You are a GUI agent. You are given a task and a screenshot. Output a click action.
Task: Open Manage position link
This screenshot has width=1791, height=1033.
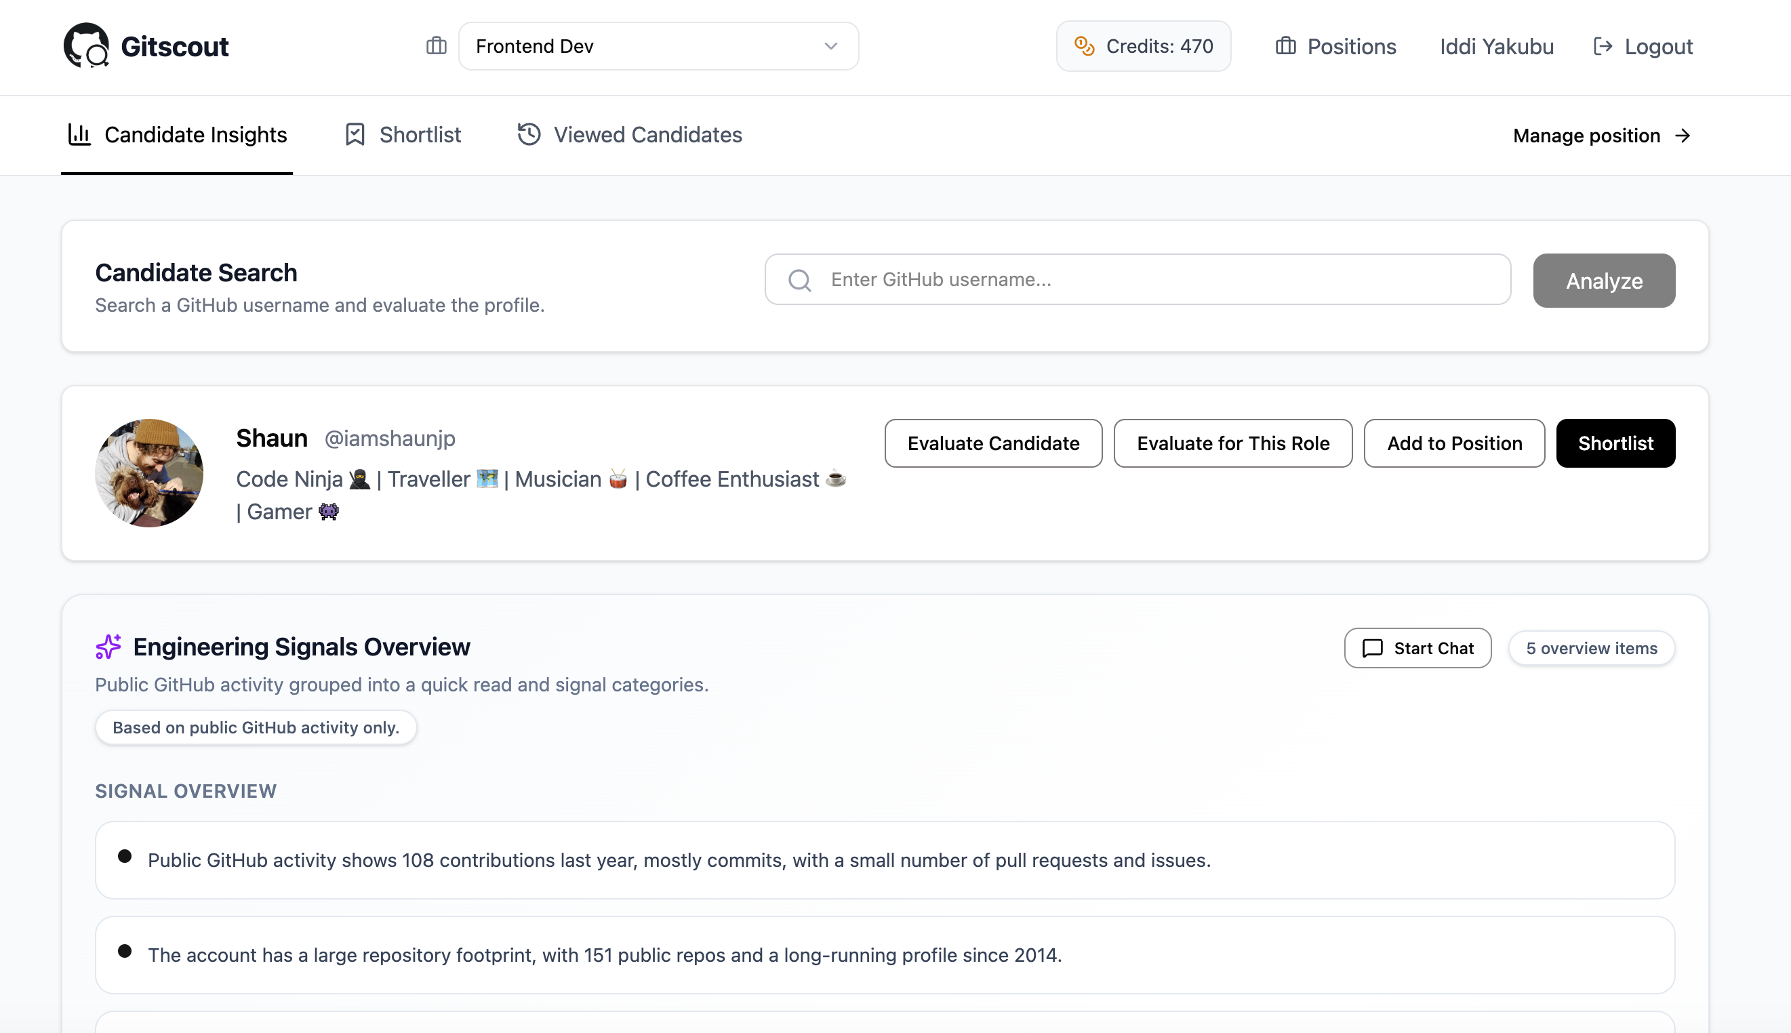[x=1602, y=135]
